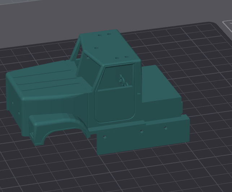Click the middle mounting hole on the side skirt

pos(141,131)
